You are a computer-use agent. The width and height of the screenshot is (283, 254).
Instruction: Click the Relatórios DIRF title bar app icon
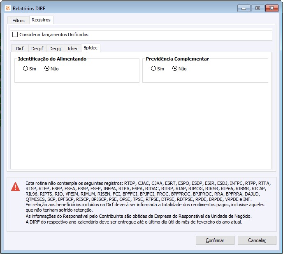point(7,8)
